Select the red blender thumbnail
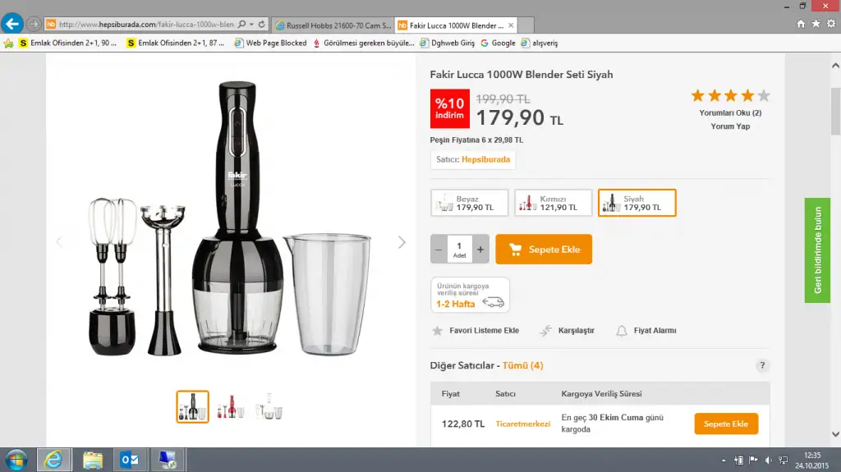This screenshot has height=472, width=841. point(231,406)
